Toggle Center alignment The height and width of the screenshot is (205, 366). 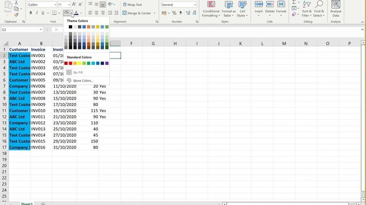97,13
